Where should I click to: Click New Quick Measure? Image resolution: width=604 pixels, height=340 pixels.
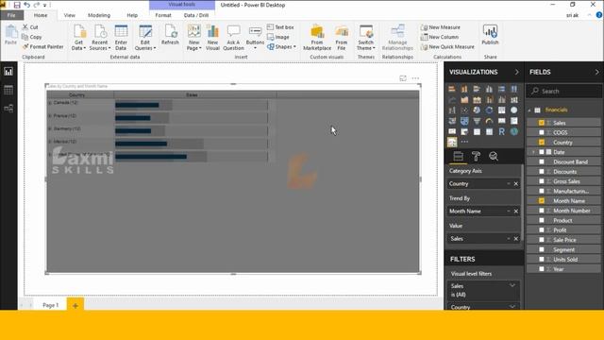tap(447, 46)
